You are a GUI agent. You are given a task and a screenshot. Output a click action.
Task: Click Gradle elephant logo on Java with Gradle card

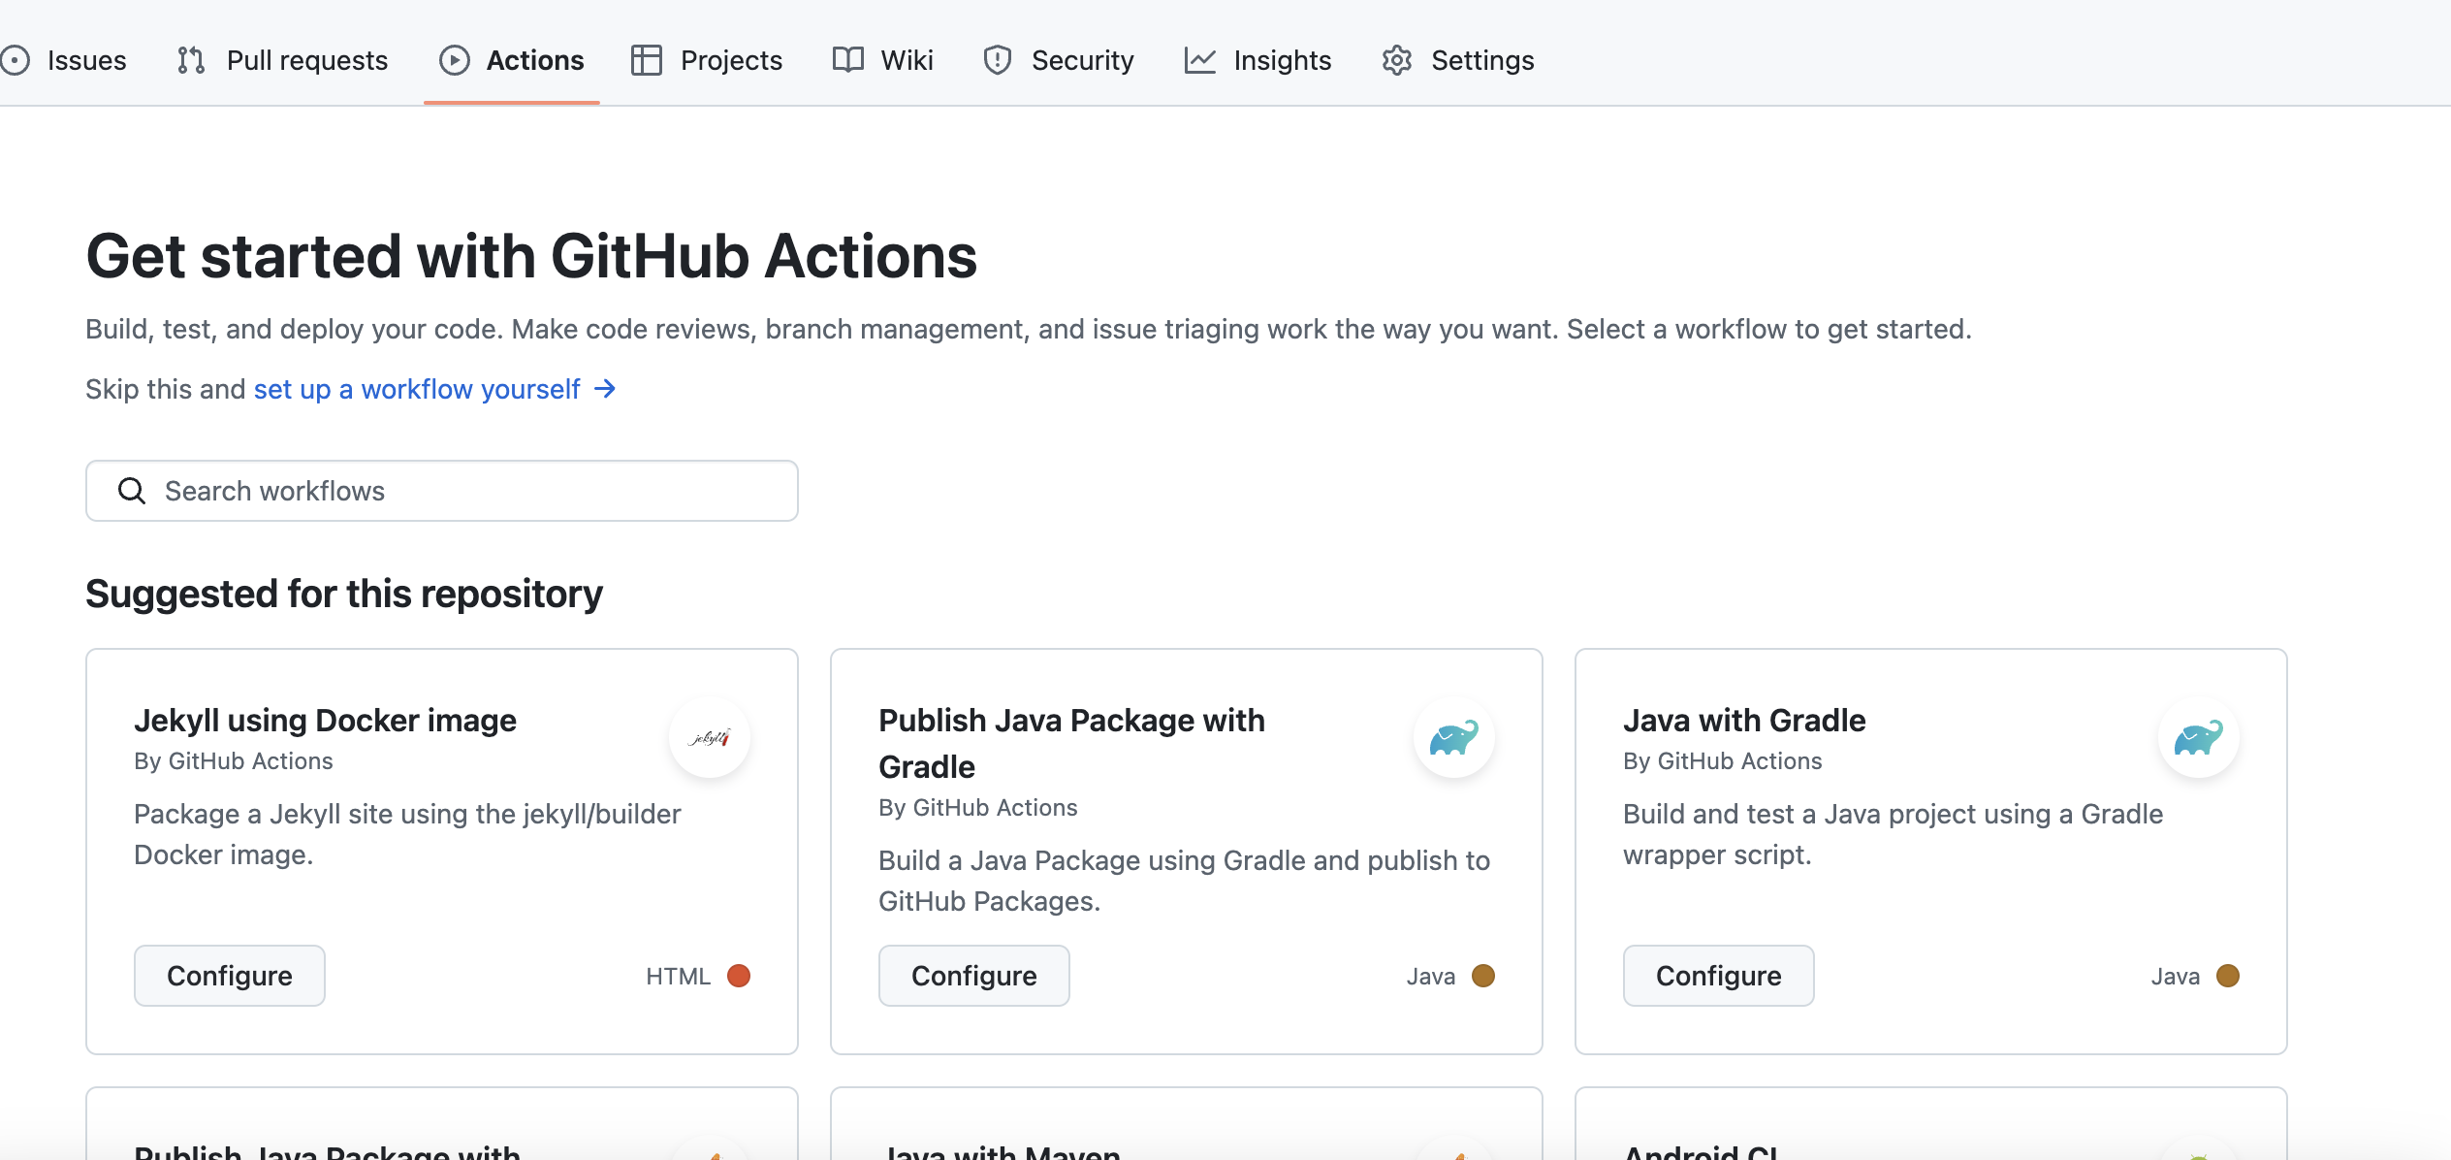[x=2198, y=738]
